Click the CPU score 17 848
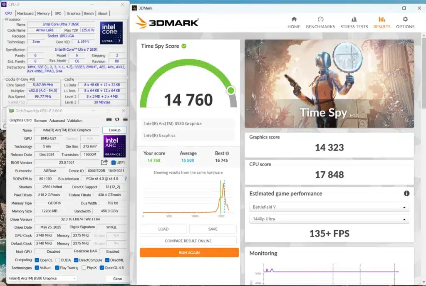 pos(329,175)
